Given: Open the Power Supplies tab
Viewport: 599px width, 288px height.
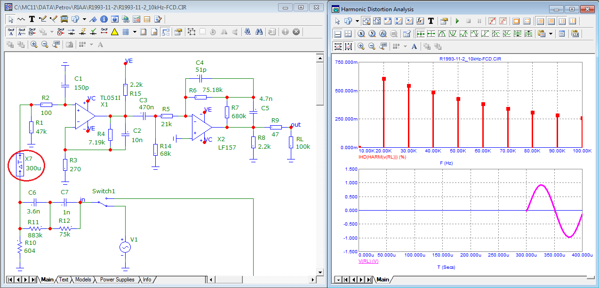Looking at the screenshot, I should (117, 280).
